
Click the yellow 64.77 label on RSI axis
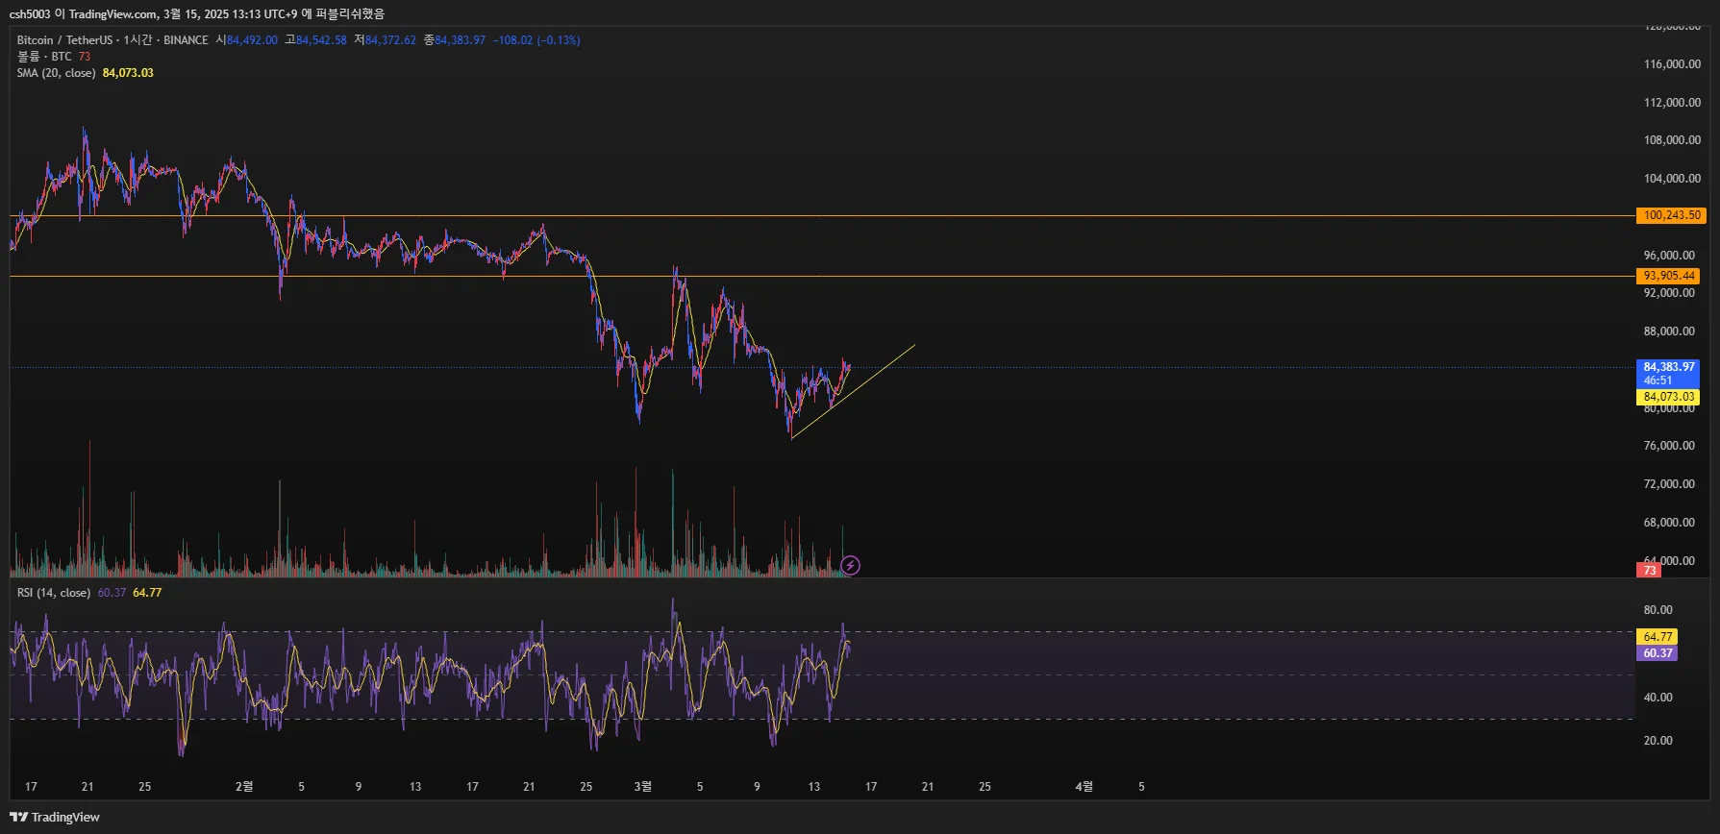tap(1657, 637)
